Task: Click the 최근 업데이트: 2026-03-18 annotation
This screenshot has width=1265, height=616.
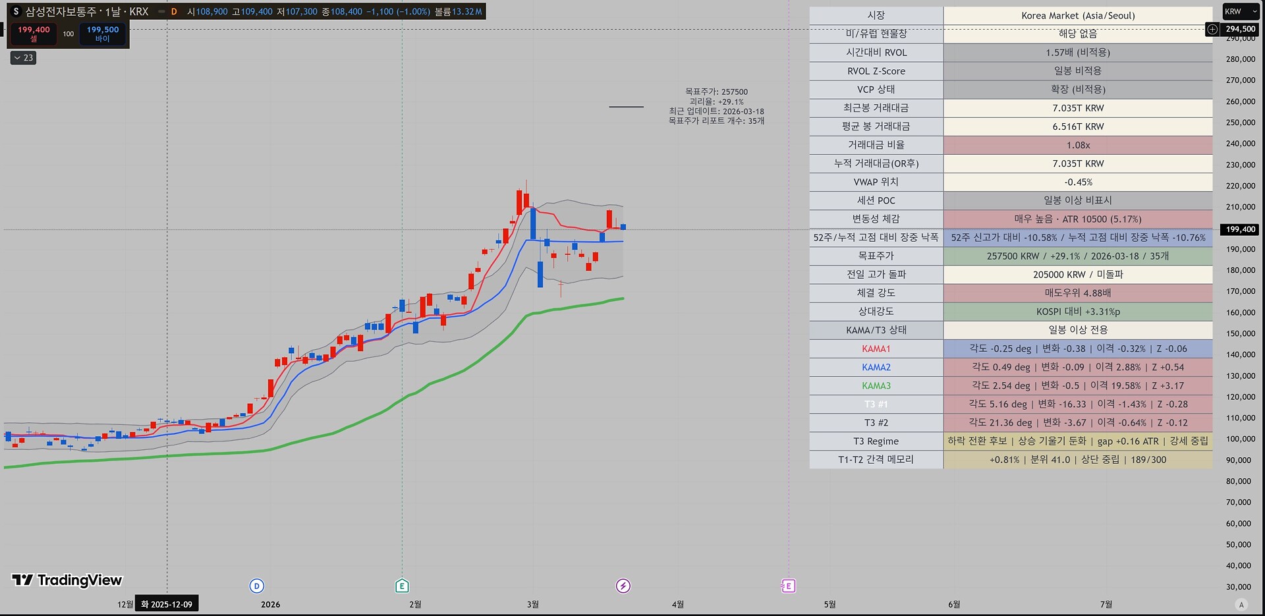Action: tap(717, 111)
